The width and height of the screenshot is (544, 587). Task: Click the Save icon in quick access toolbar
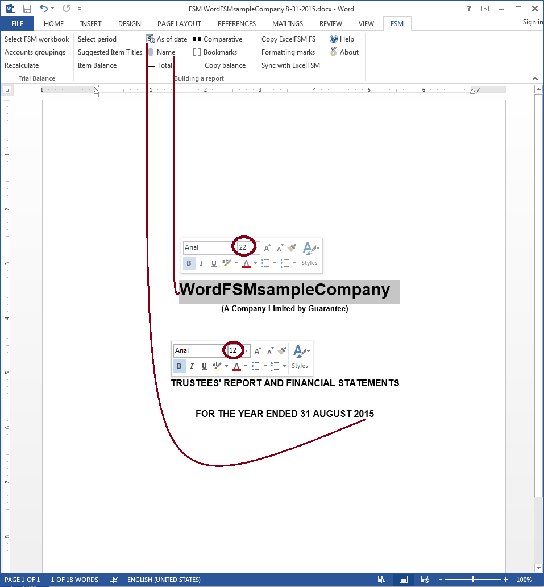tap(27, 9)
